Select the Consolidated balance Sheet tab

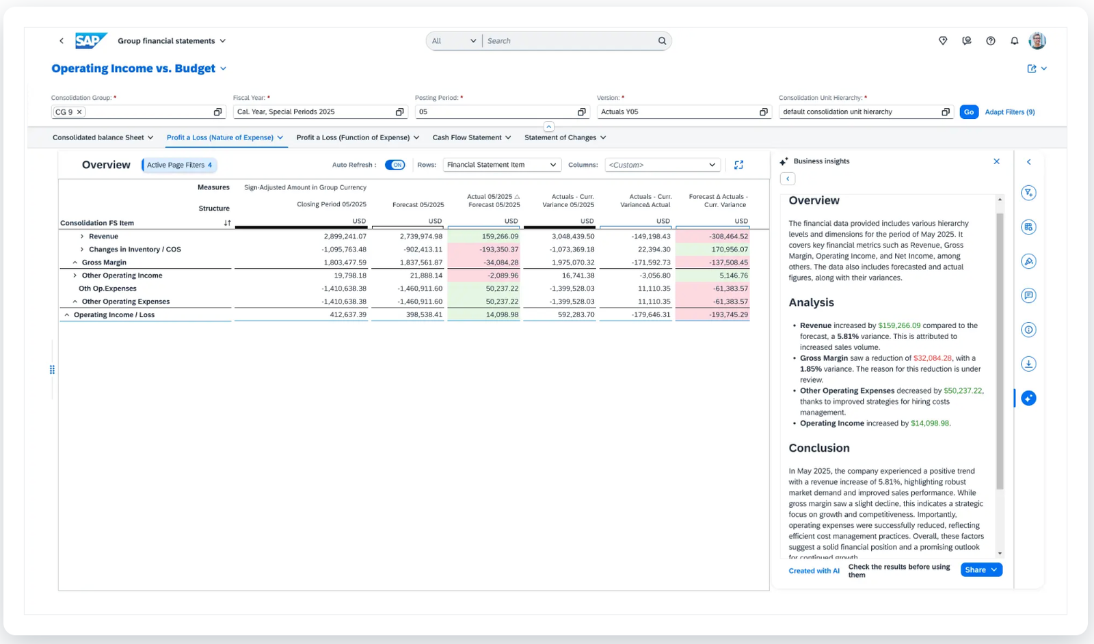pyautogui.click(x=103, y=137)
